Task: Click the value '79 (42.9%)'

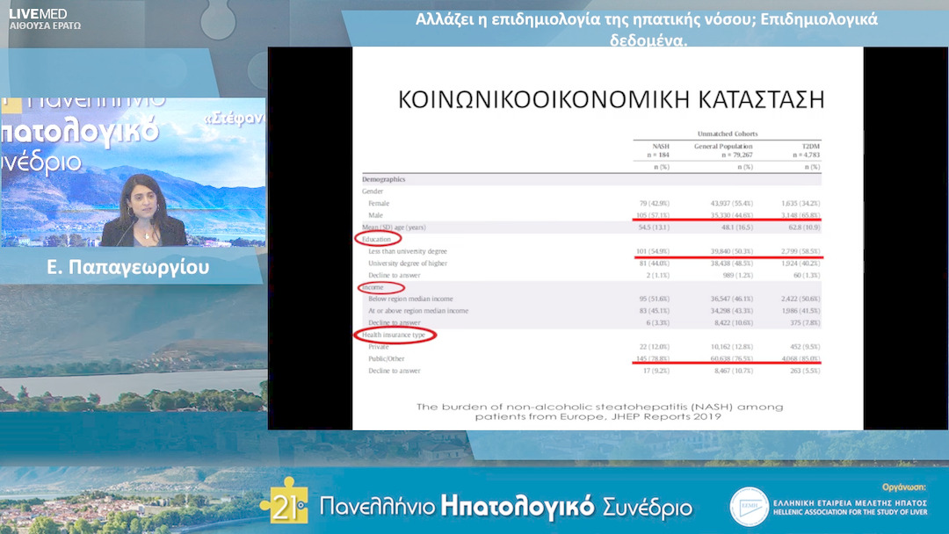Action: 655,203
